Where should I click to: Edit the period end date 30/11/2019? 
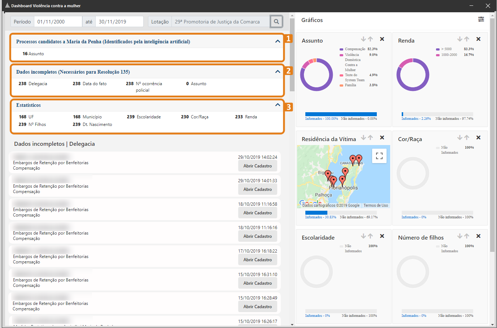tap(119, 22)
